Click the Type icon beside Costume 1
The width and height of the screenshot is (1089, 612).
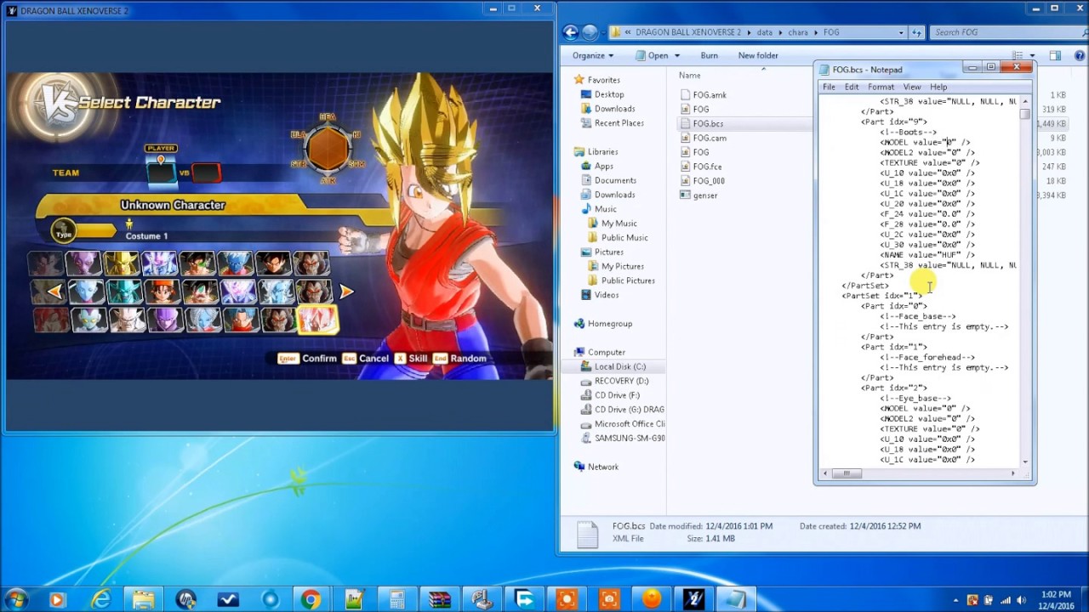point(64,231)
